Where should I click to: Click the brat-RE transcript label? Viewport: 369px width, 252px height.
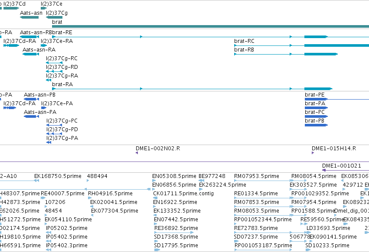pos(62,32)
